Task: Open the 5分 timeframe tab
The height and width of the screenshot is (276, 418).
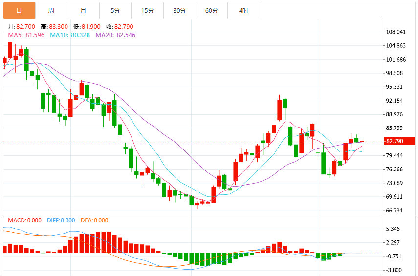Action: coord(115,11)
